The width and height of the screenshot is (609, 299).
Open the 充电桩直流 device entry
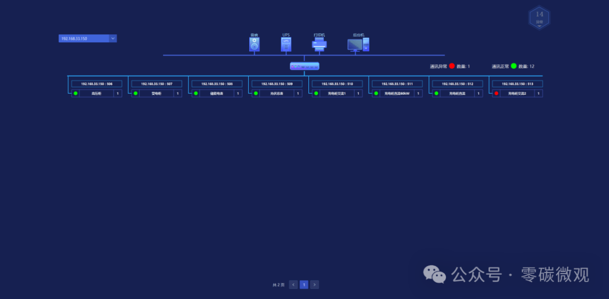pos(457,93)
